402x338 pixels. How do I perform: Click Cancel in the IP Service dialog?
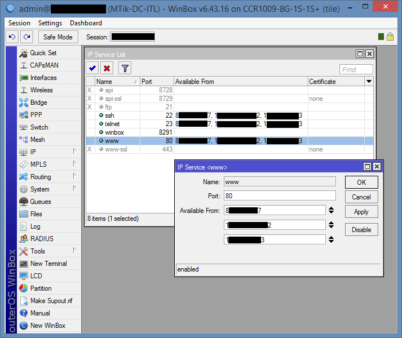361,197
